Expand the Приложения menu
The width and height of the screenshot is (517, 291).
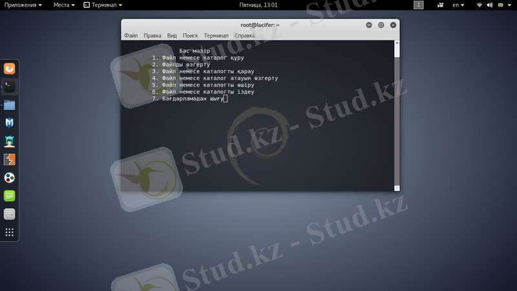[23, 5]
